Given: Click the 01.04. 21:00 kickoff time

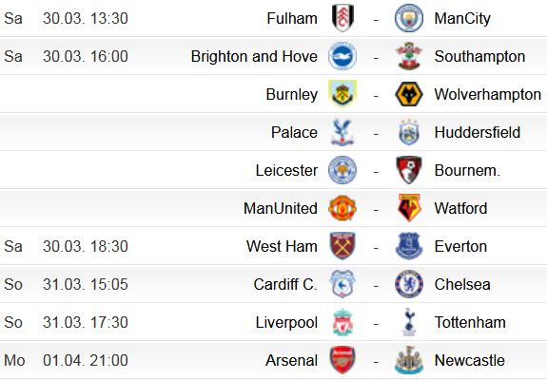Looking at the screenshot, I should tap(86, 360).
